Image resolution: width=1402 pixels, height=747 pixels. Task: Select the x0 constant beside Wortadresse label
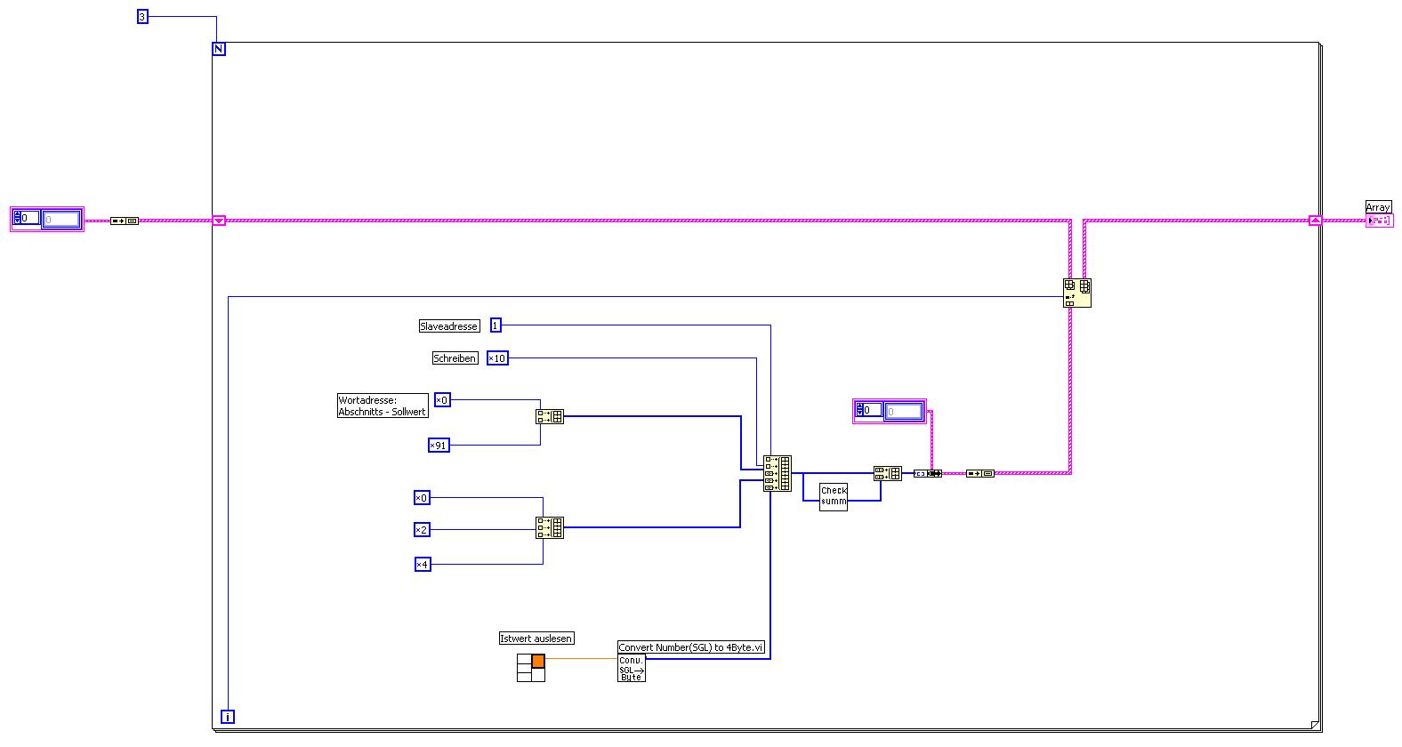coord(442,400)
